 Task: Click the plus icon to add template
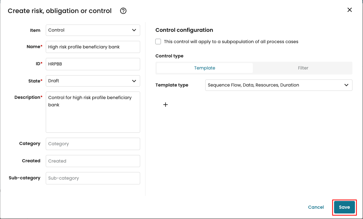point(166,105)
